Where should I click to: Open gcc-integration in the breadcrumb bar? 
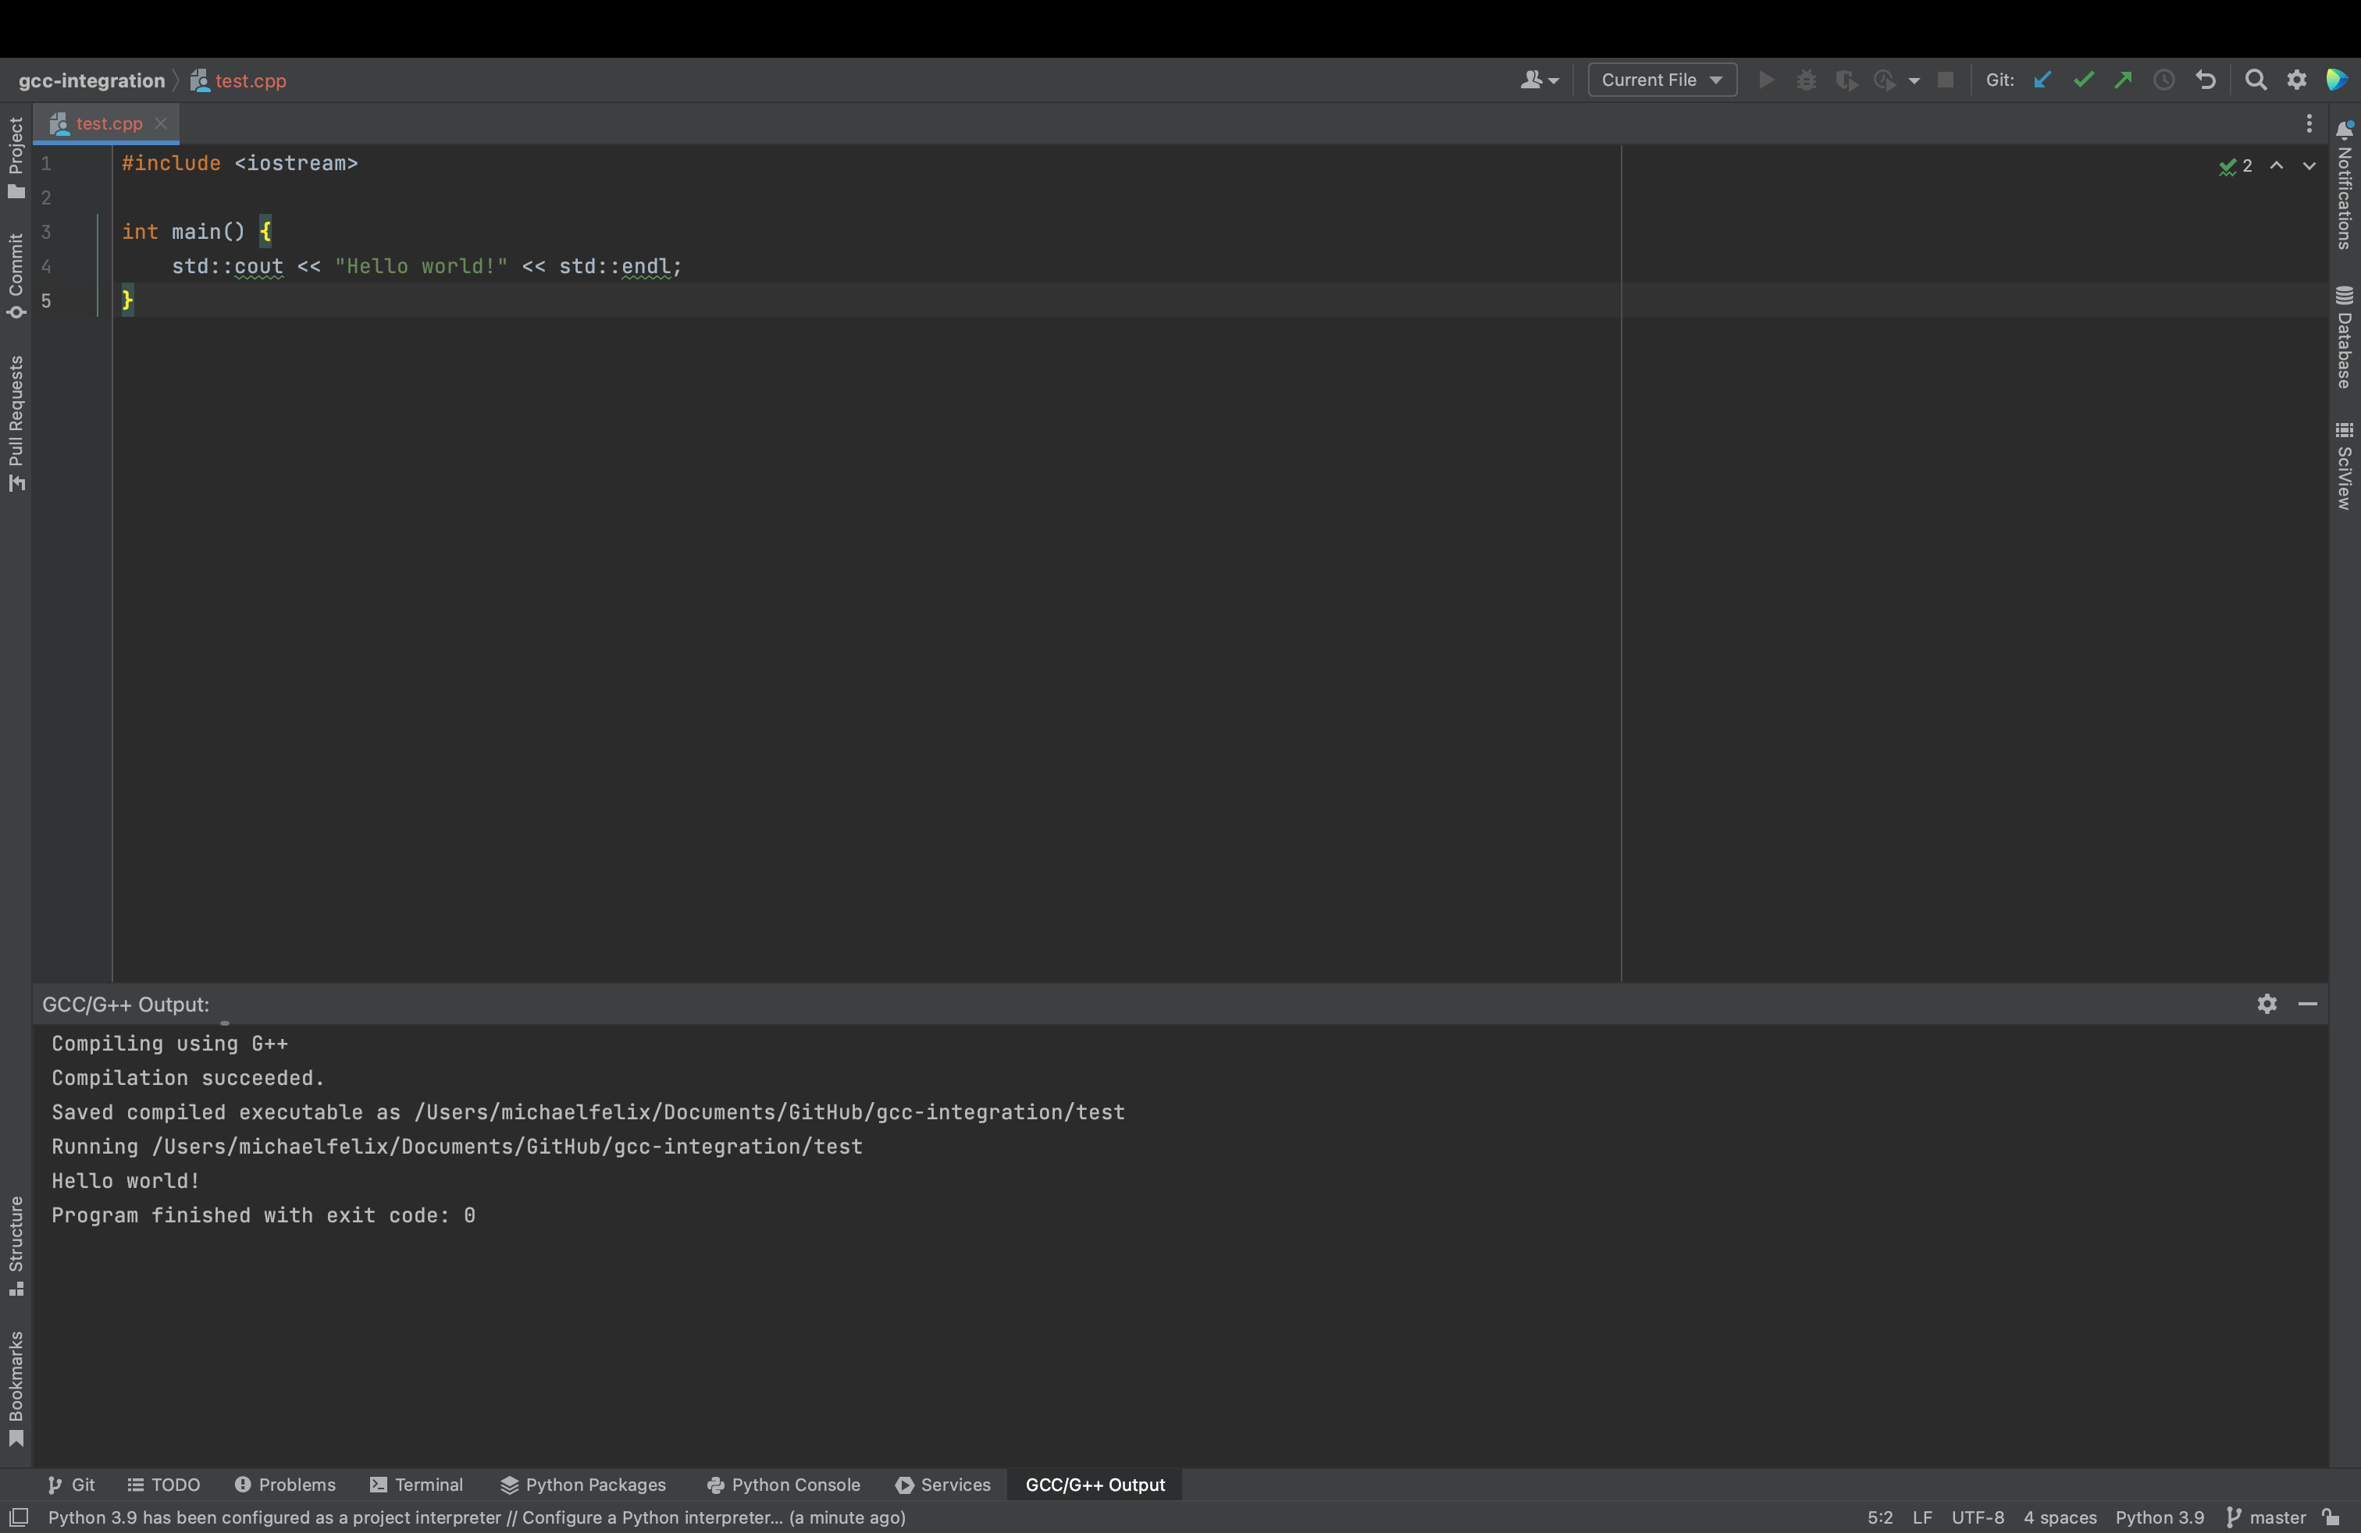click(x=91, y=80)
